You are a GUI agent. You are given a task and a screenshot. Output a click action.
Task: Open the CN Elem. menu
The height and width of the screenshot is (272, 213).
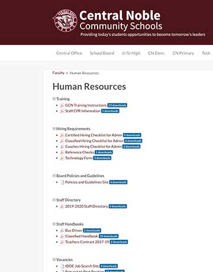click(x=156, y=53)
